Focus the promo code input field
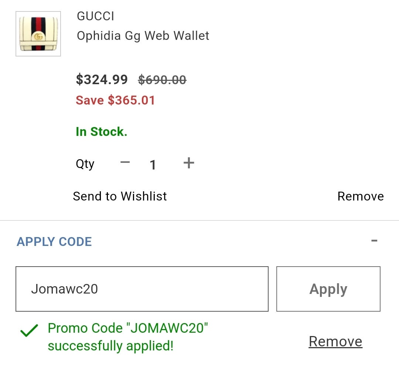 (x=142, y=289)
